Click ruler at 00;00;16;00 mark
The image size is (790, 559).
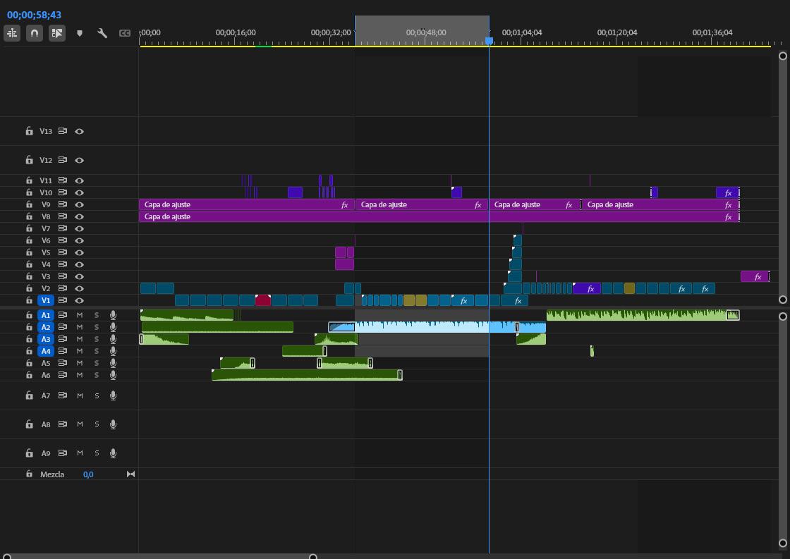(236, 32)
